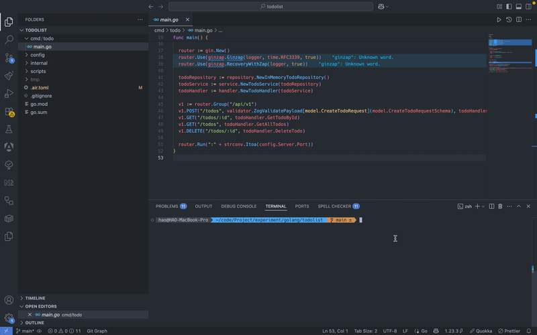Switch to the DEBUG CONSOLE tab

click(x=239, y=206)
